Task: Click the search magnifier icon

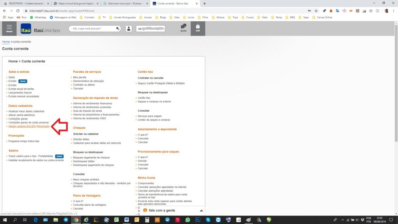Action: pyautogui.click(x=117, y=28)
